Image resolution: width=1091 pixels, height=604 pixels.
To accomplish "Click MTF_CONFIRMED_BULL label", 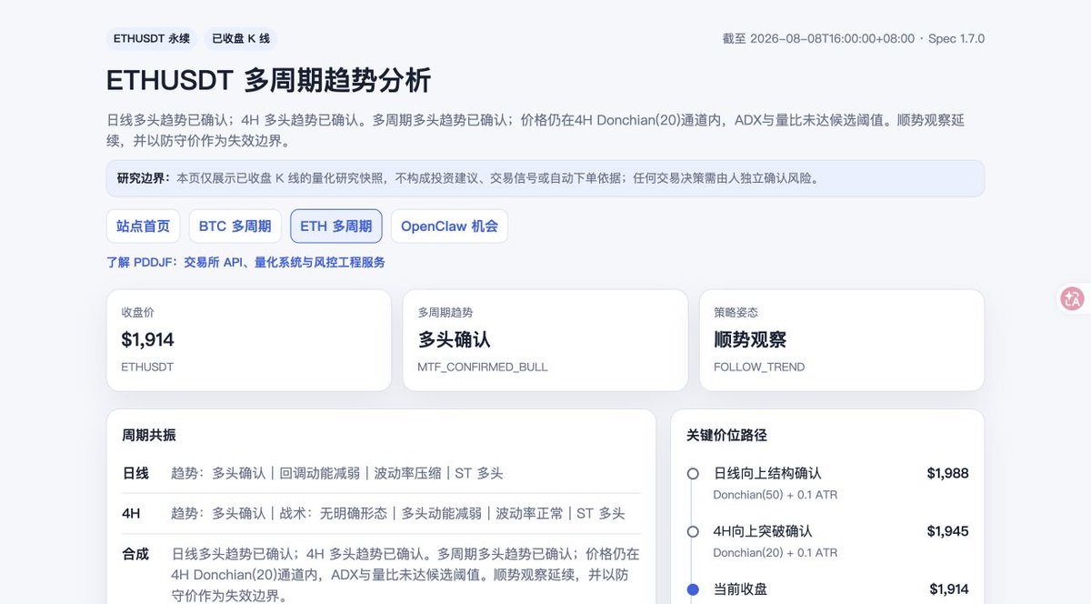I will click(x=483, y=367).
